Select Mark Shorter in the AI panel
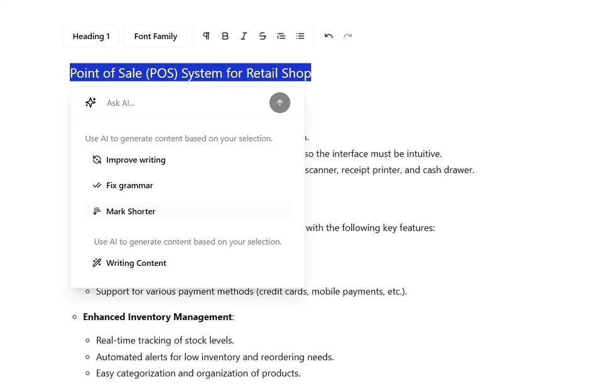 [x=131, y=211]
